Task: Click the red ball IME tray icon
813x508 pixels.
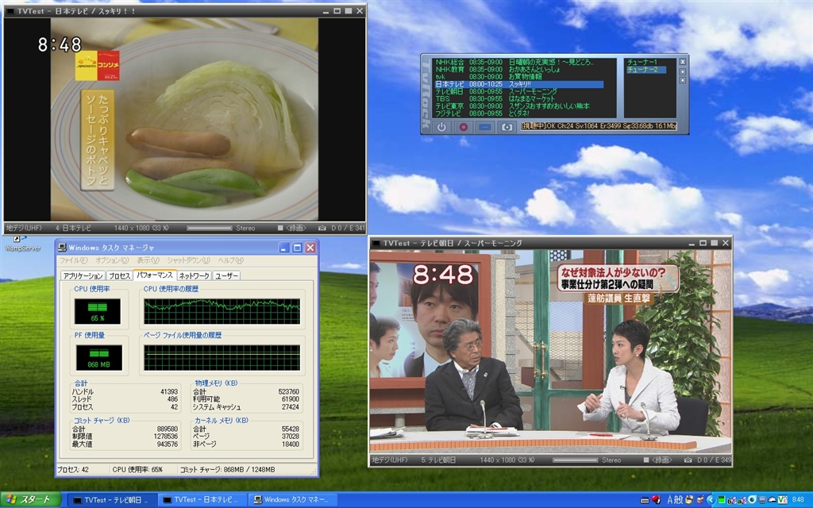Action: (657, 500)
